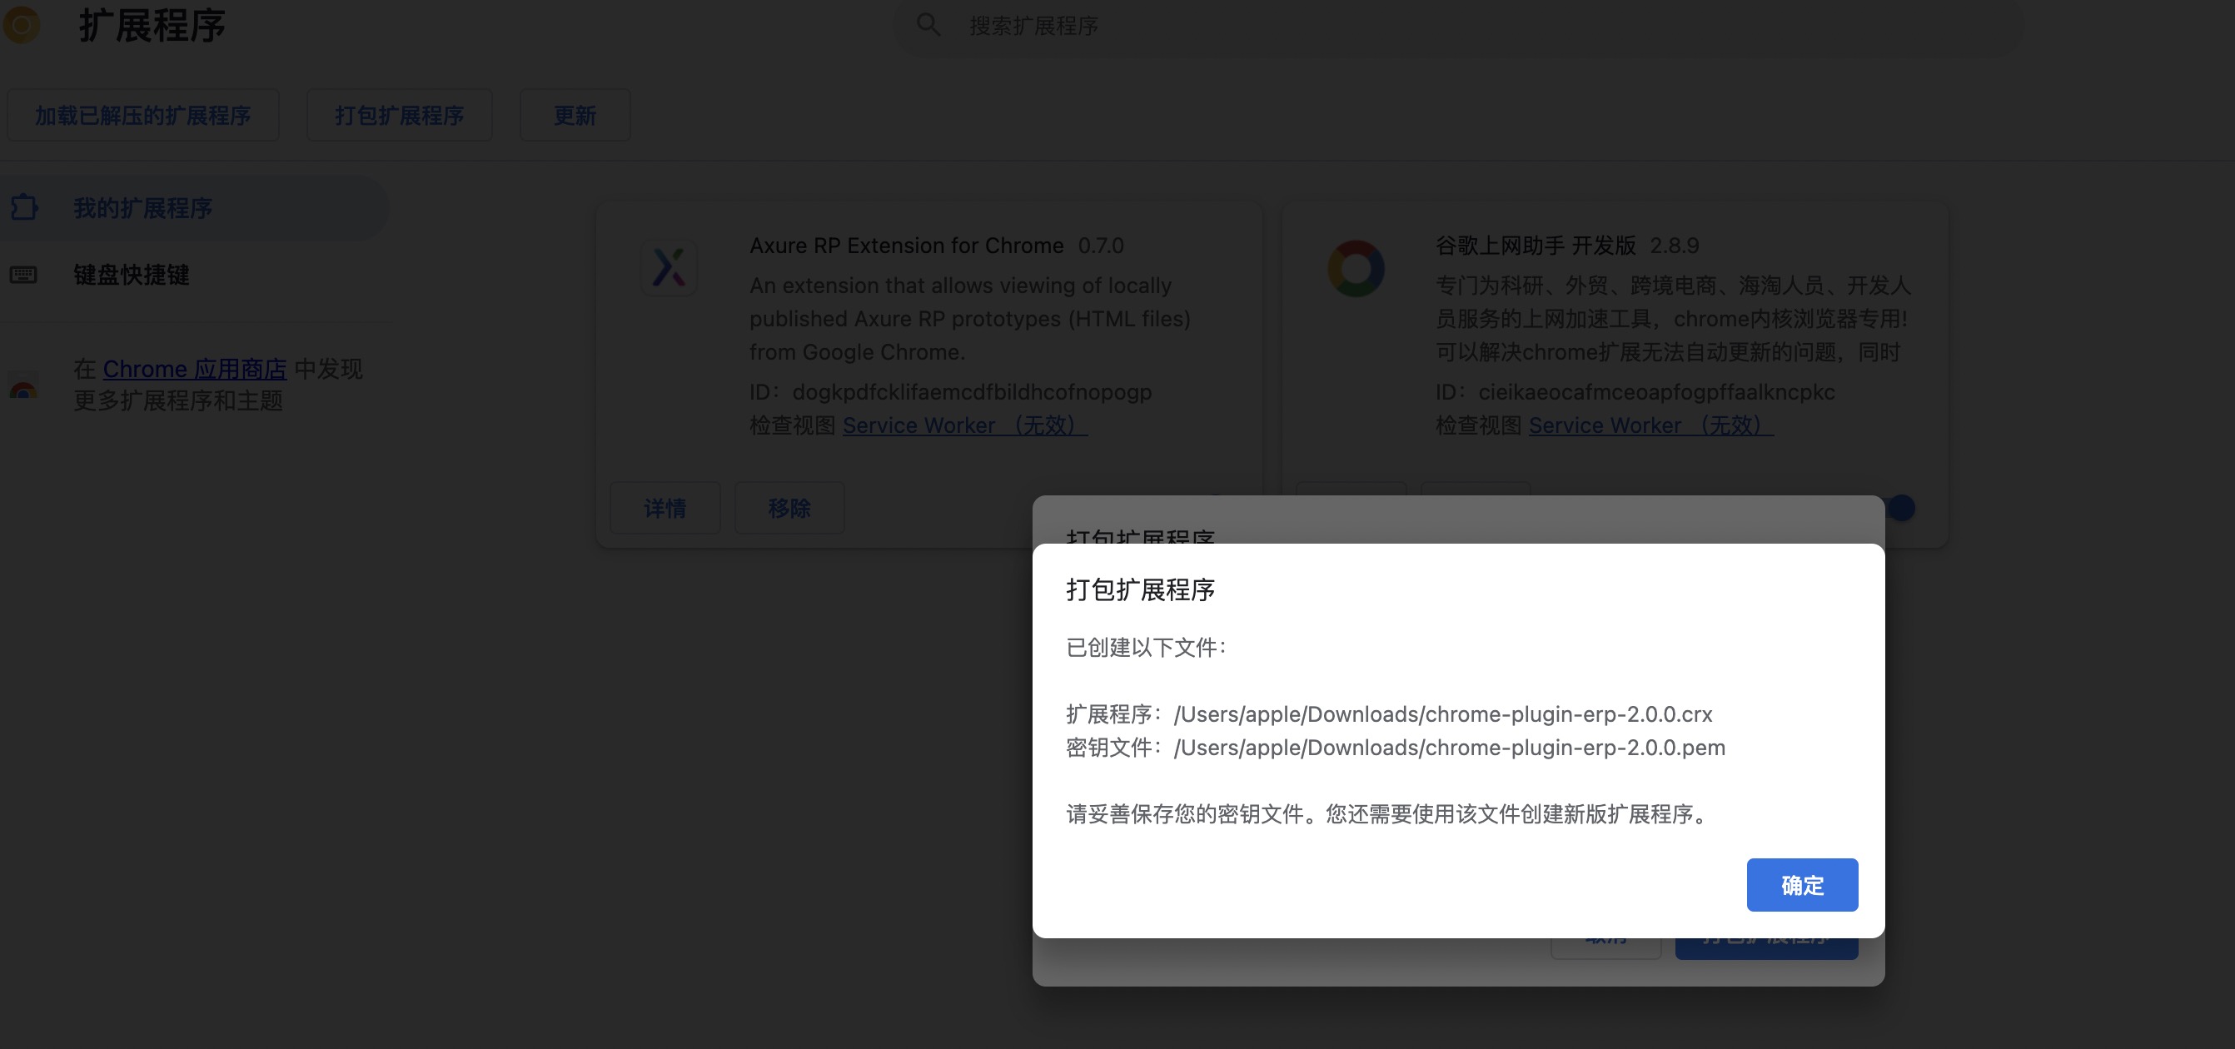The image size is (2235, 1049).
Task: Open 键盘快捷键 sidebar item
Action: click(x=131, y=275)
